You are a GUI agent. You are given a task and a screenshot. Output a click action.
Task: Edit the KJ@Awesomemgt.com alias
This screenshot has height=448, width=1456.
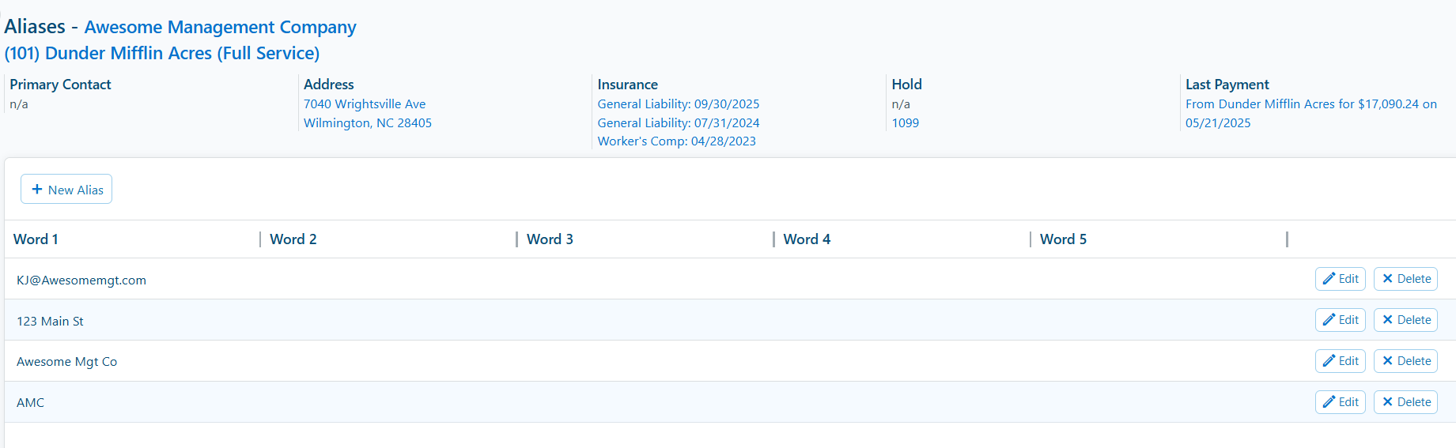click(1341, 279)
